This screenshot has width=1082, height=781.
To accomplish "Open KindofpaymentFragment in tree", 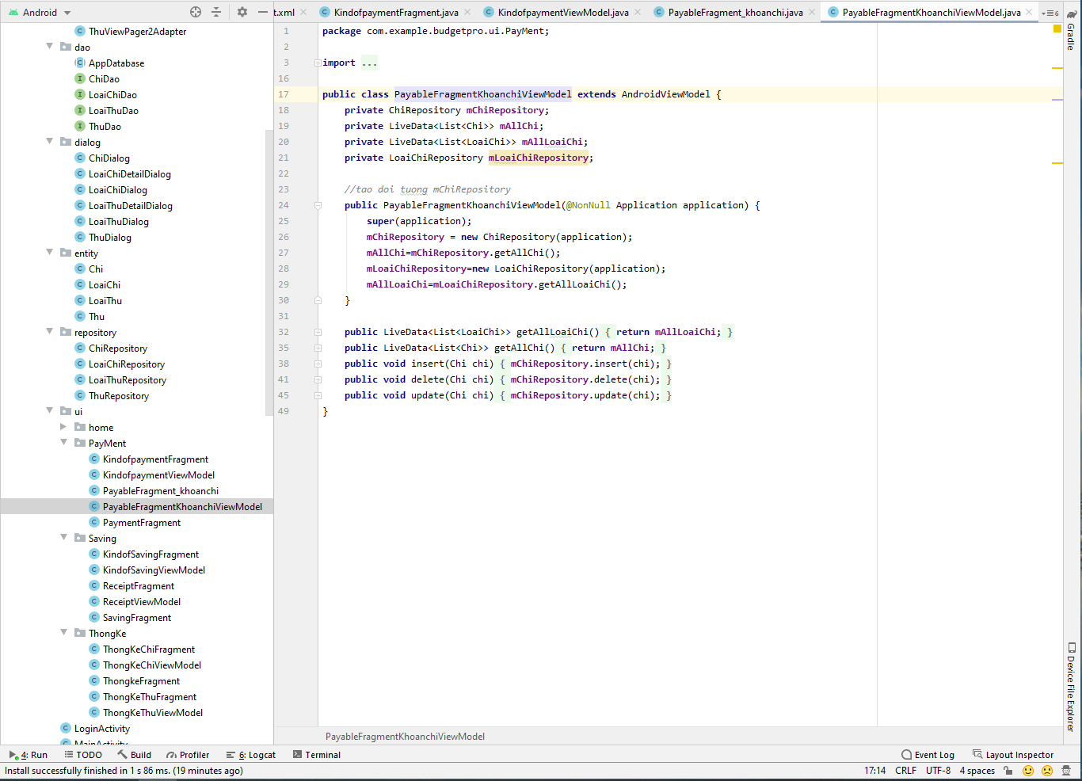I will coord(155,459).
